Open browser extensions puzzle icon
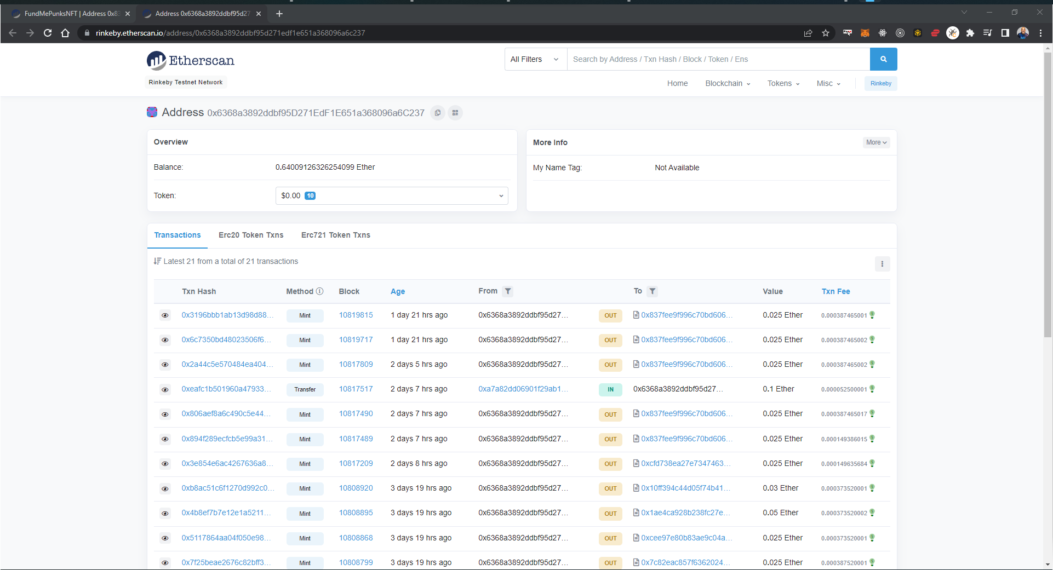Screen dimensions: 1053x570 (970, 33)
